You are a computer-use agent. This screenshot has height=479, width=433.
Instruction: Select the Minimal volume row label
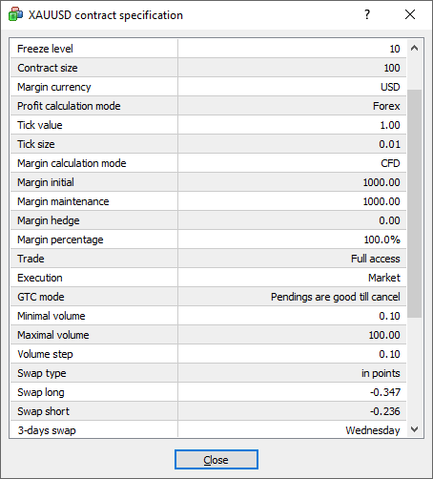52,316
